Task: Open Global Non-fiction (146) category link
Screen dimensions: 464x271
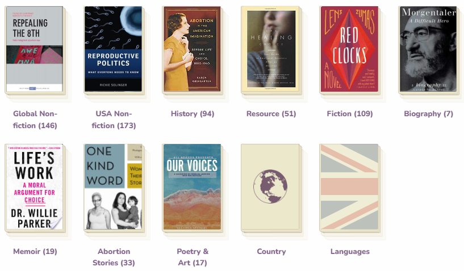Action: [x=35, y=120]
